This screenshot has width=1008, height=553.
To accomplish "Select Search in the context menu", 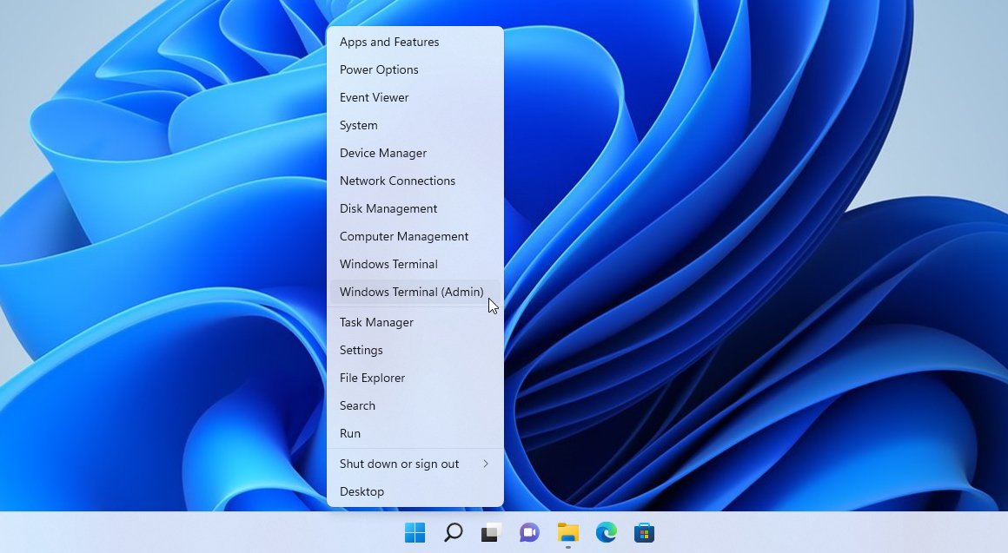I will click(415, 406).
